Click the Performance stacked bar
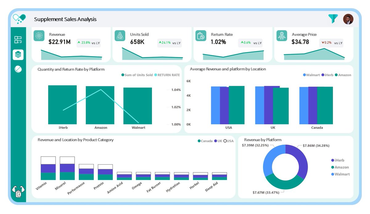The height and width of the screenshot is (214, 370). 86,172
